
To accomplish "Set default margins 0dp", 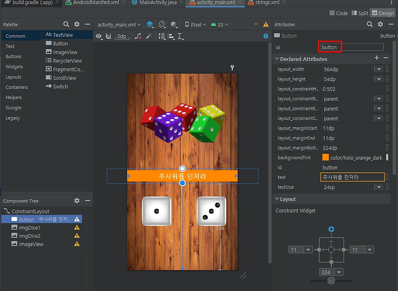I will click(122, 36).
